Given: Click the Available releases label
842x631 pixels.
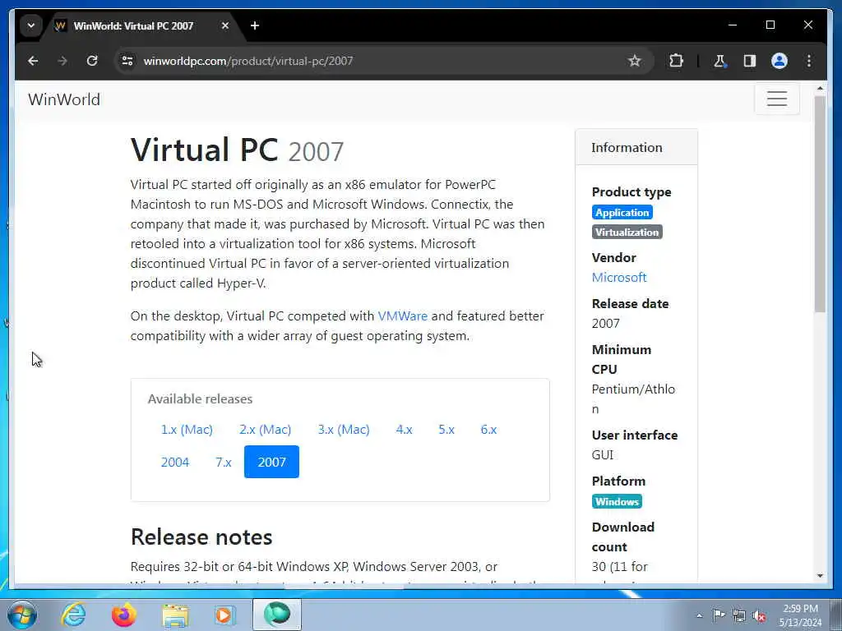Looking at the screenshot, I should [x=200, y=399].
